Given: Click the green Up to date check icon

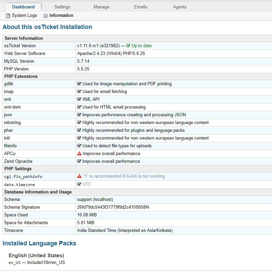Looking at the screenshot, I should click(128, 46).
